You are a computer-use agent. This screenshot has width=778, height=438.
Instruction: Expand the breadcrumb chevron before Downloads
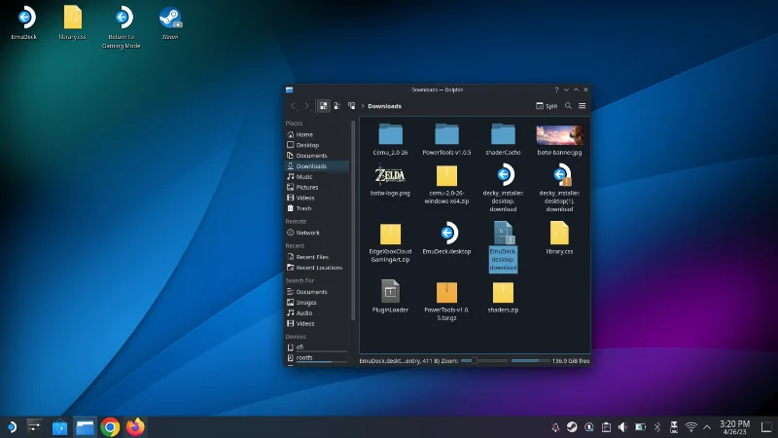[363, 106]
